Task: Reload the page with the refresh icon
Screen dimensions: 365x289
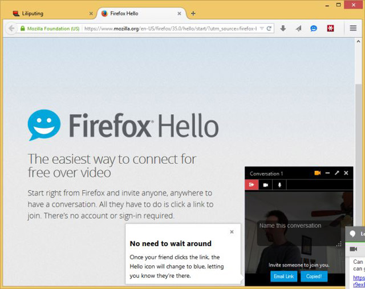Action: (x=269, y=29)
